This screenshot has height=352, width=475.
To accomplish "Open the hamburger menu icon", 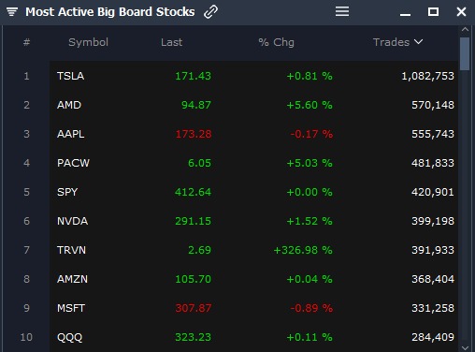I will pos(342,12).
